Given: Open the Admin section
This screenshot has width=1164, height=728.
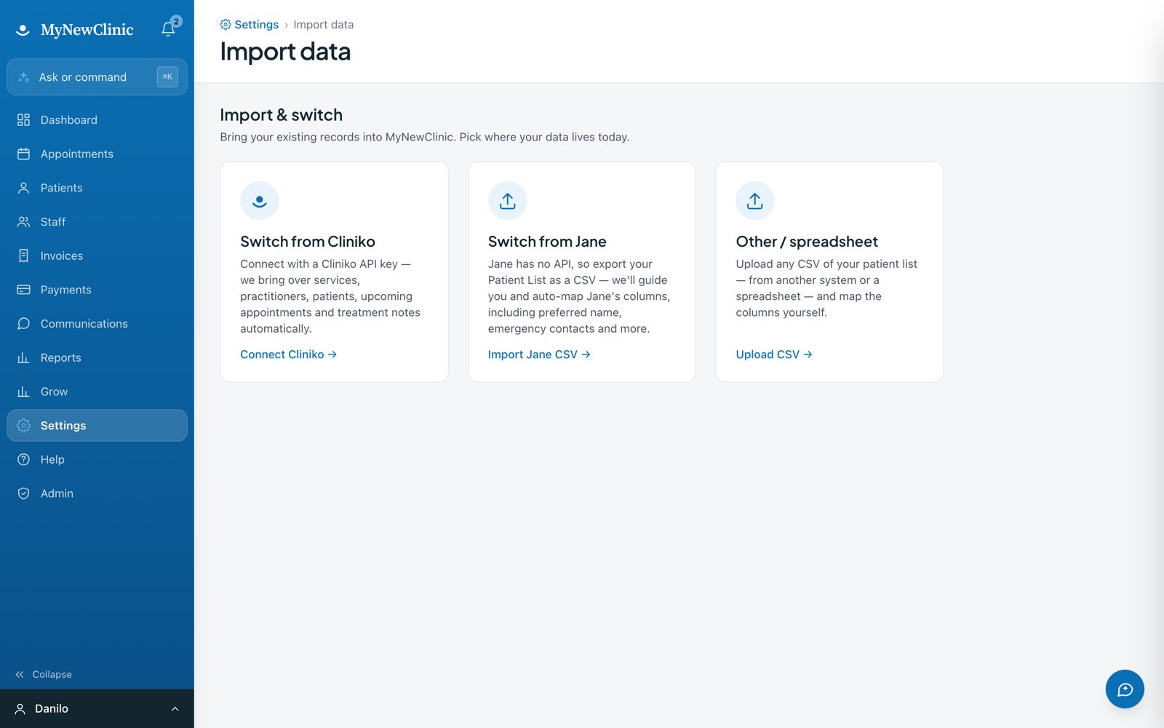Looking at the screenshot, I should 97,494.
